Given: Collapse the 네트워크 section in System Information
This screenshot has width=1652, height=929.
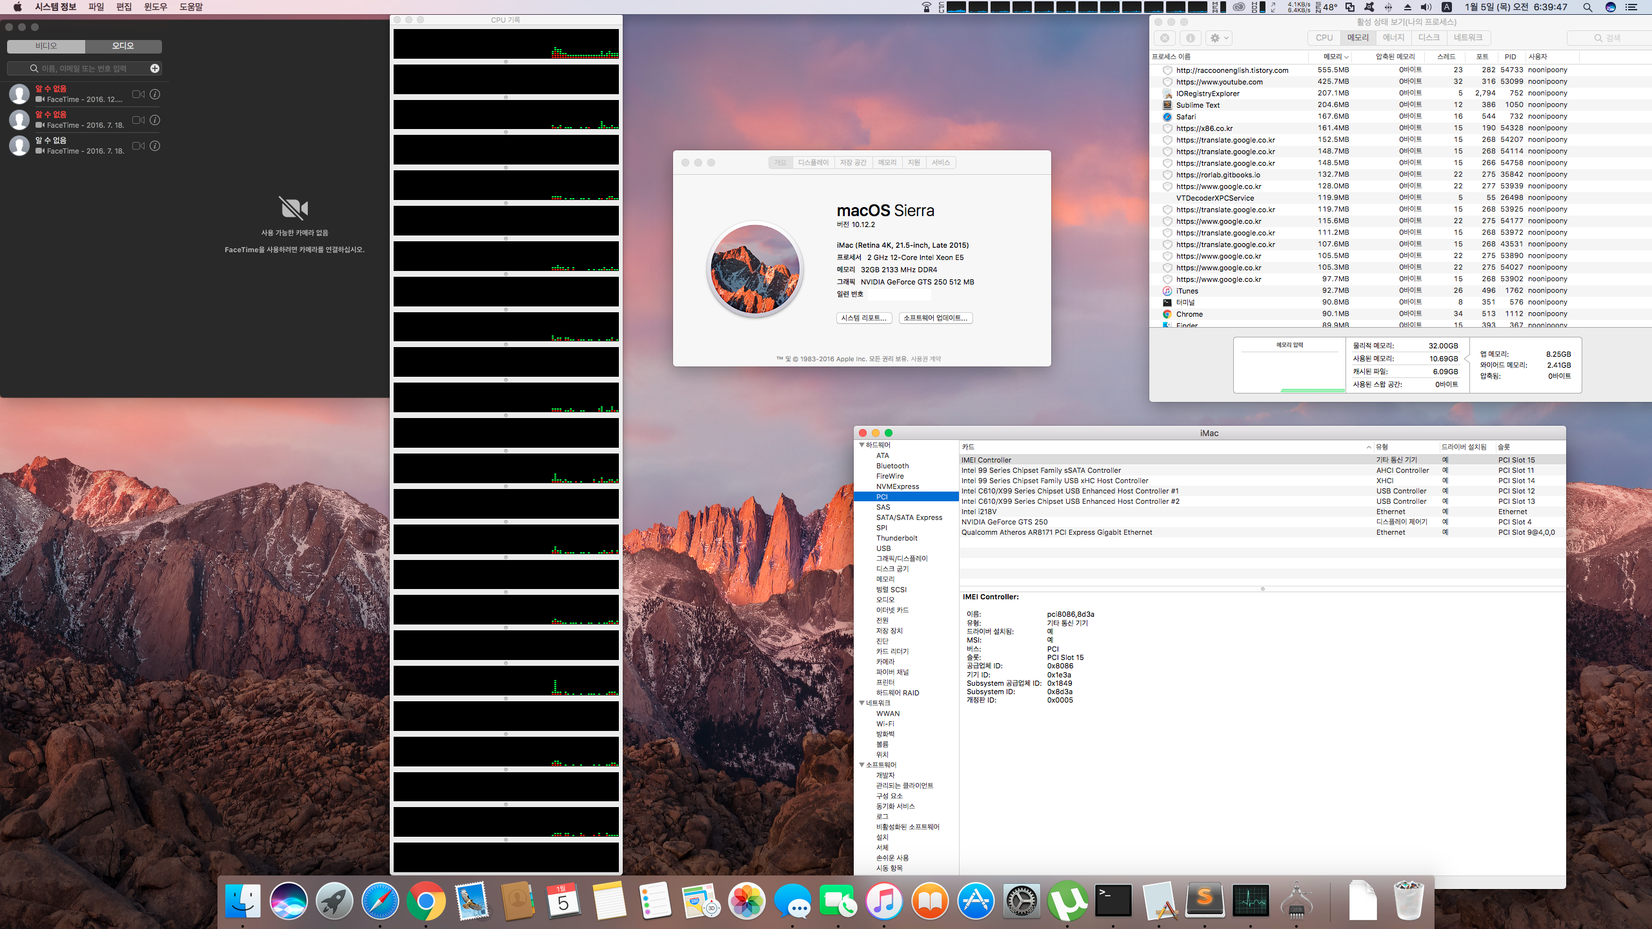Looking at the screenshot, I should point(861,703).
